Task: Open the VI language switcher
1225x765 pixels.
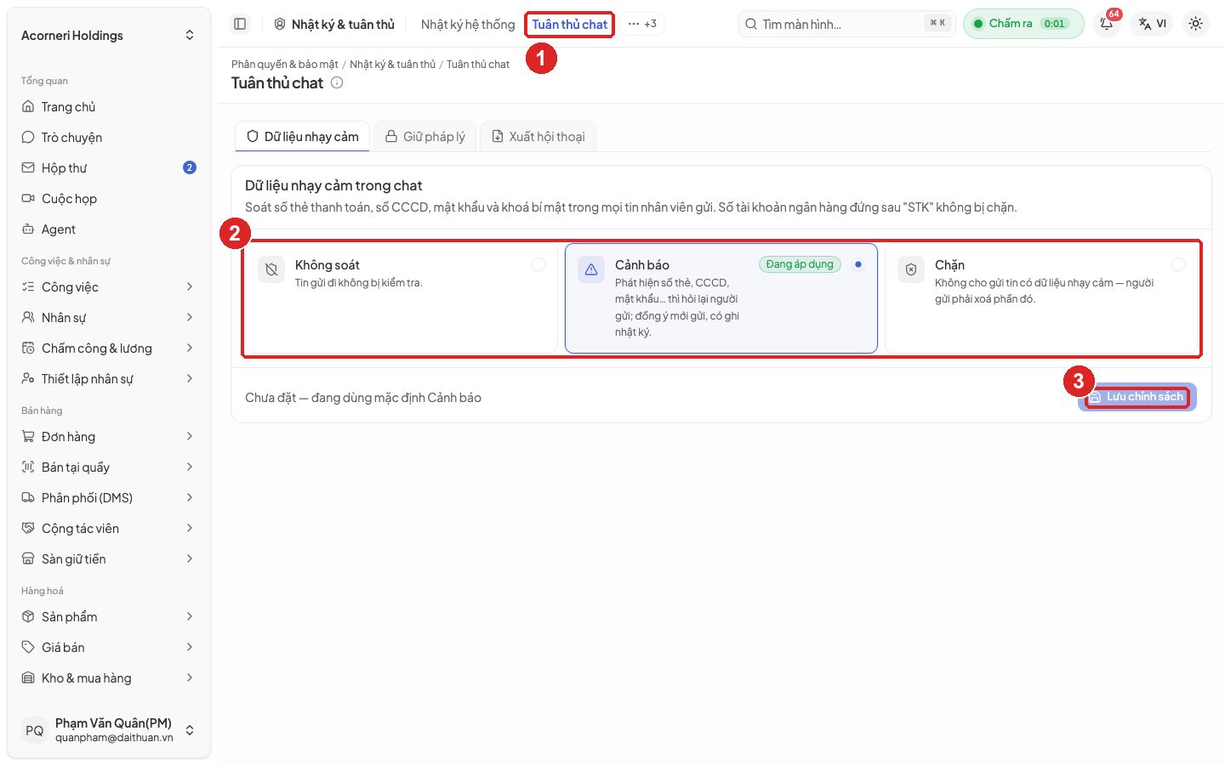Action: (1153, 24)
